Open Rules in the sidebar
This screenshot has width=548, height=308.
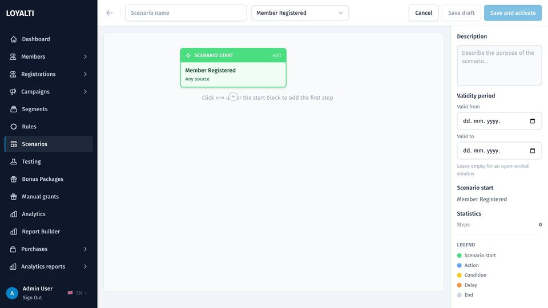[x=49, y=127]
